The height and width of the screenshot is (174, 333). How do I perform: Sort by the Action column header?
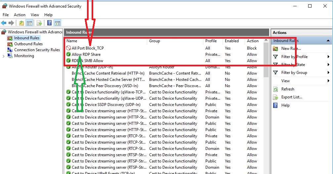pyautogui.click(x=254, y=41)
